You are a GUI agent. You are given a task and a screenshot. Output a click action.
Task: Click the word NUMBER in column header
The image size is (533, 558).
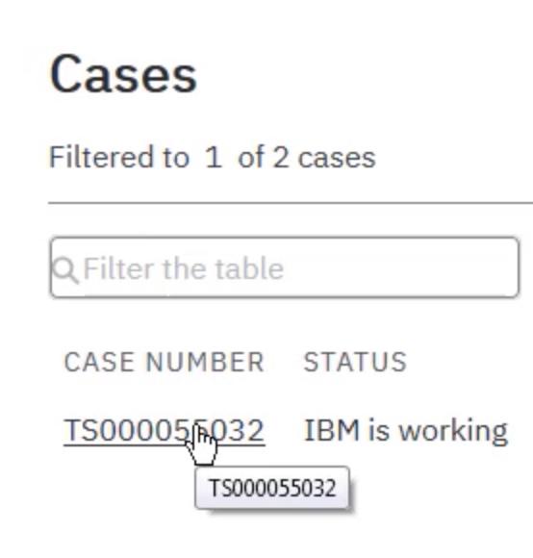[205, 363]
